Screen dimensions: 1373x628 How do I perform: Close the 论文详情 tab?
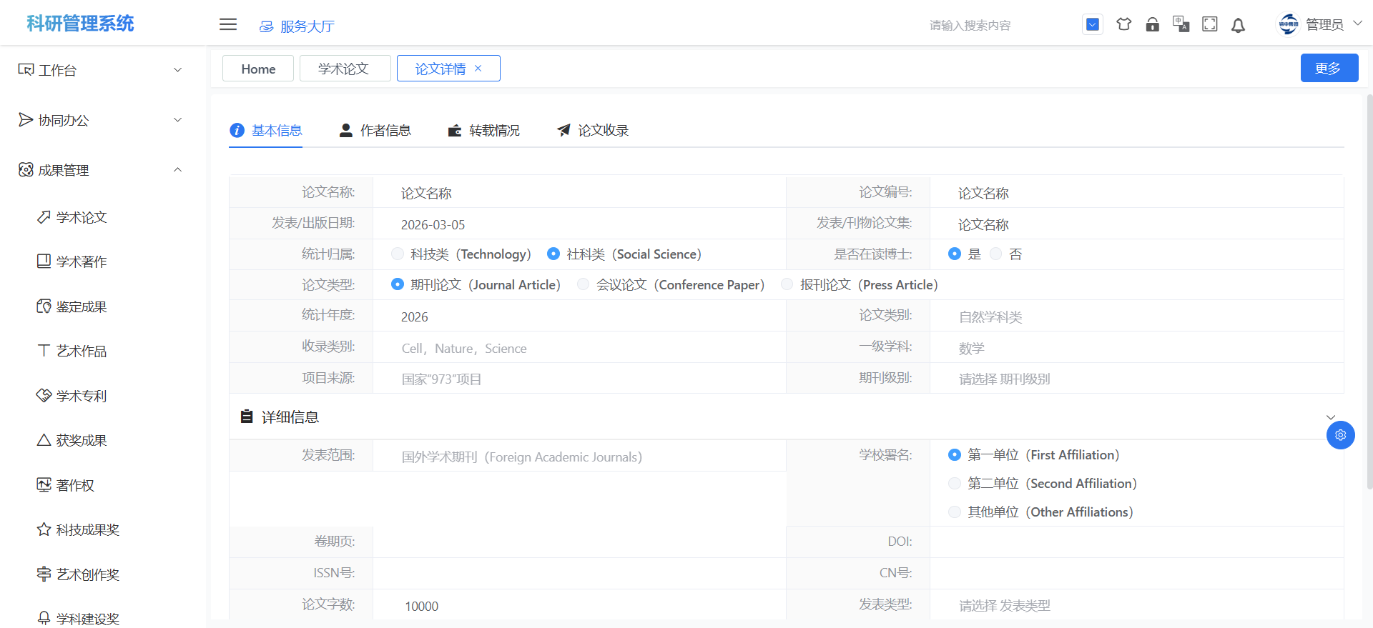(x=478, y=69)
